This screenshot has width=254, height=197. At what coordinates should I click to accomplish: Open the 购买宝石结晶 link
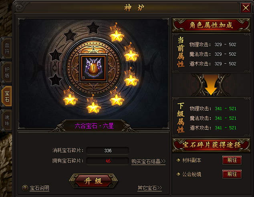click(x=148, y=161)
